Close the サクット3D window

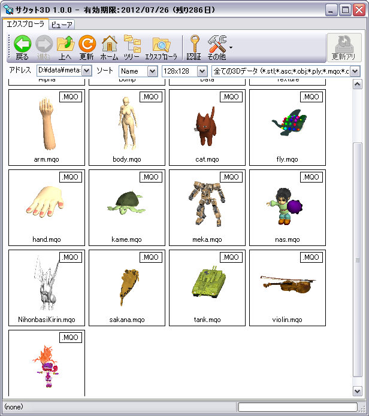(x=359, y=10)
